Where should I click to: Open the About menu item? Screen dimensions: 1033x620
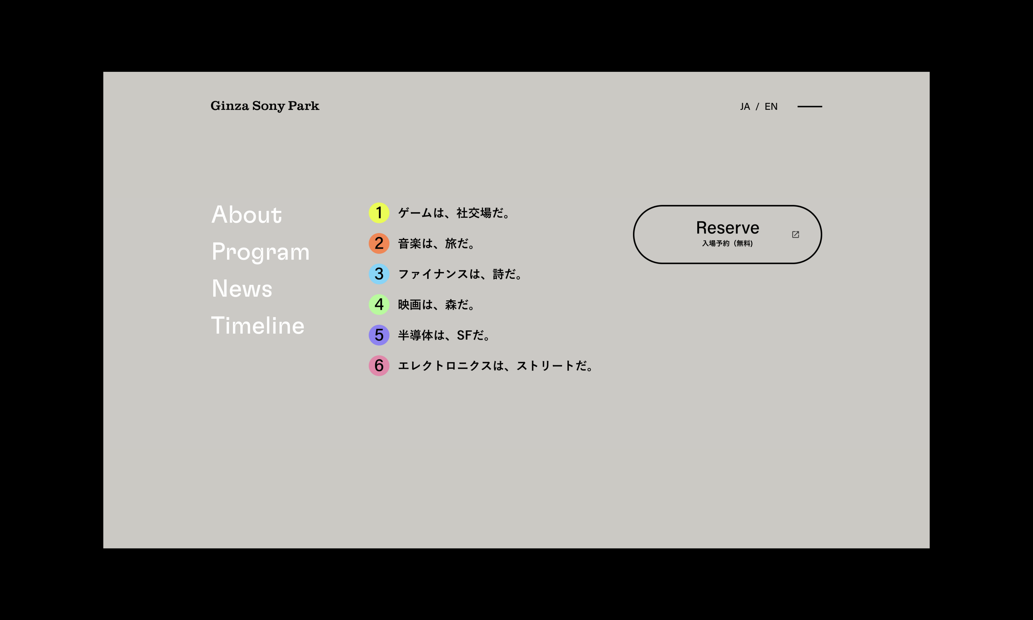pyautogui.click(x=246, y=214)
